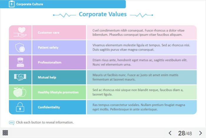Reveal the Professionalism value
The width and height of the screenshot is (206, 138).
(59, 62)
